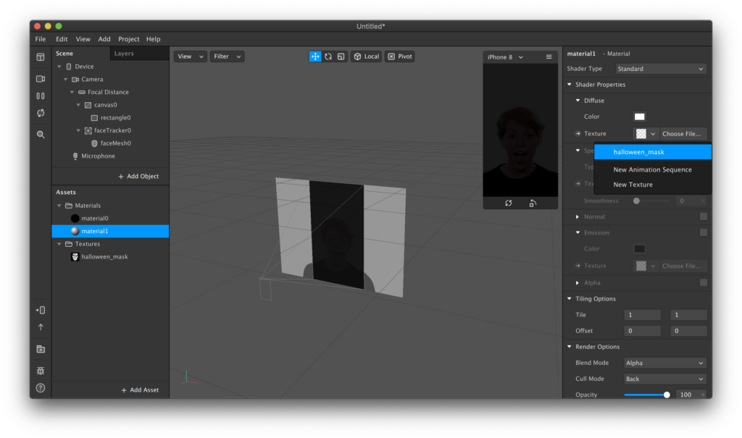Collapse the Materials folder
This screenshot has height=438, width=742.
tap(59, 206)
